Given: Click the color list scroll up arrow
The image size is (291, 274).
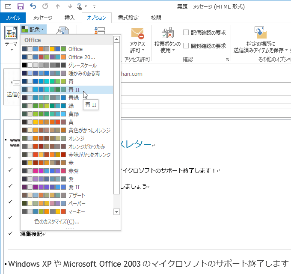Looking at the screenshot, I should (x=116, y=39).
